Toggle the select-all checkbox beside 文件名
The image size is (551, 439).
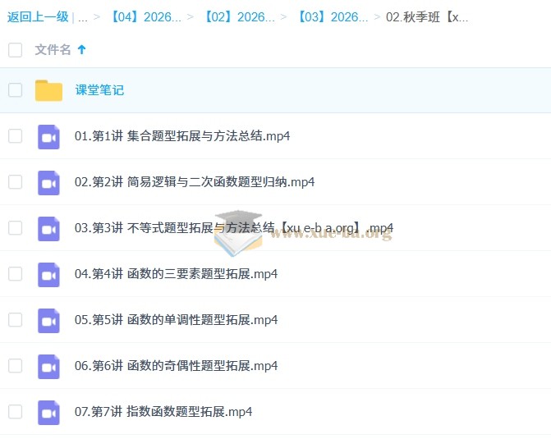coord(15,50)
